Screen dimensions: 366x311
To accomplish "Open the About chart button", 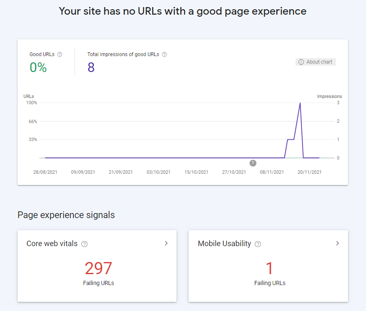I will [316, 62].
